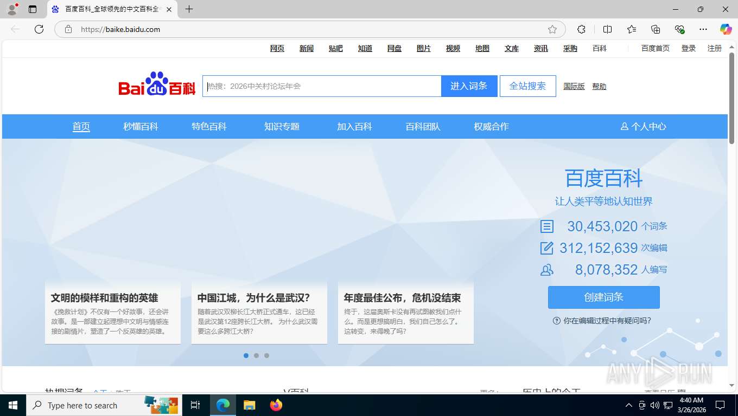The height and width of the screenshot is (416, 738).
Task: Open 贴吧 from the top navigation
Action: pos(336,48)
